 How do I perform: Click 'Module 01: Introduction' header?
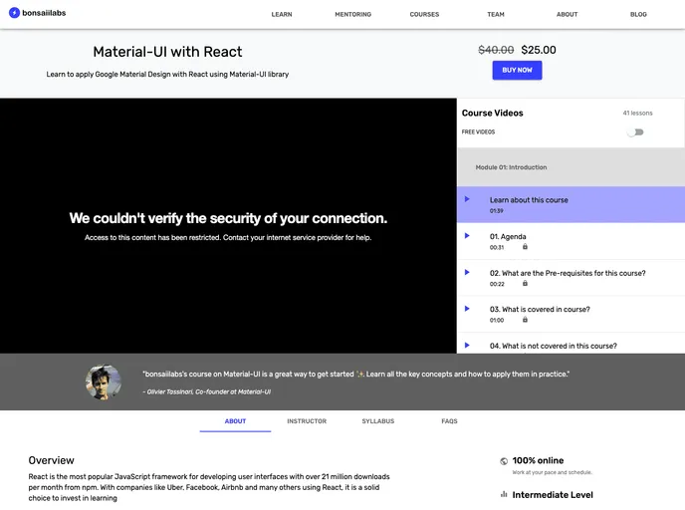[x=511, y=167]
